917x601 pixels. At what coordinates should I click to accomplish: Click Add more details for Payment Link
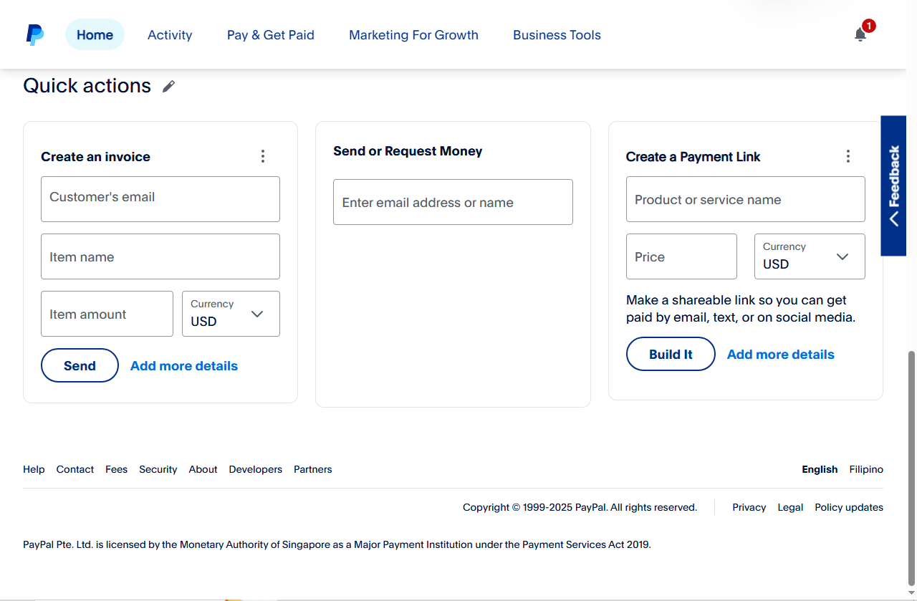[781, 355]
